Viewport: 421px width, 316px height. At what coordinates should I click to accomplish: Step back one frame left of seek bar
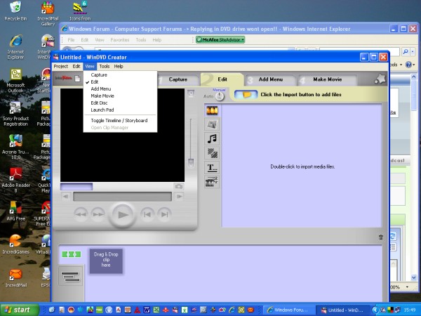(x=66, y=197)
